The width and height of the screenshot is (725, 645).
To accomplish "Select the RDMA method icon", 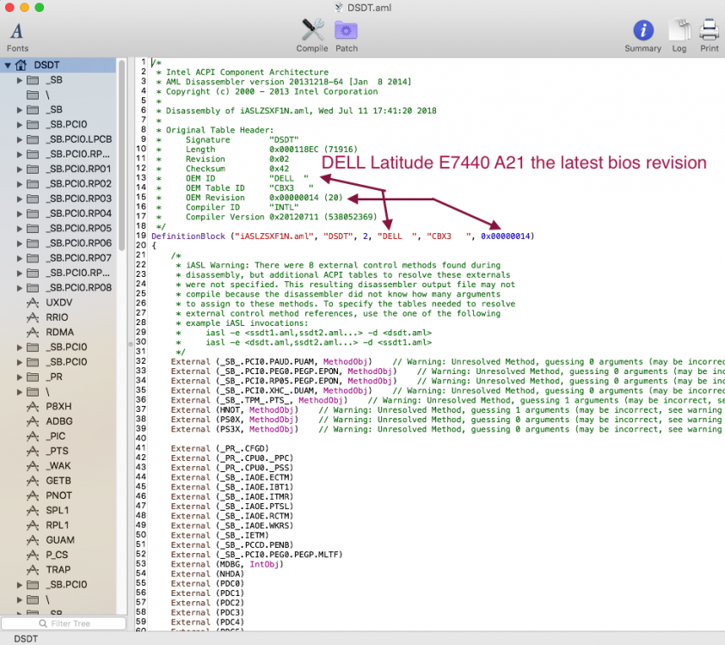I will pyautogui.click(x=33, y=333).
